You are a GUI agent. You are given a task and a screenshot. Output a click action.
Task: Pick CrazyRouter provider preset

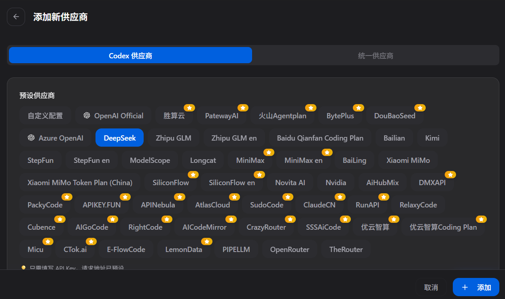(x=266, y=227)
